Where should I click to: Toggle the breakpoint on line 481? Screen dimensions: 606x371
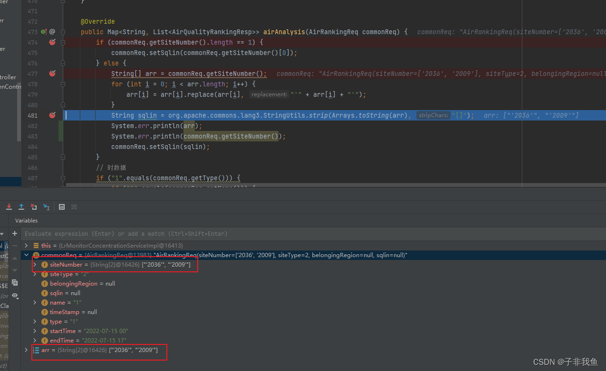tap(52, 115)
